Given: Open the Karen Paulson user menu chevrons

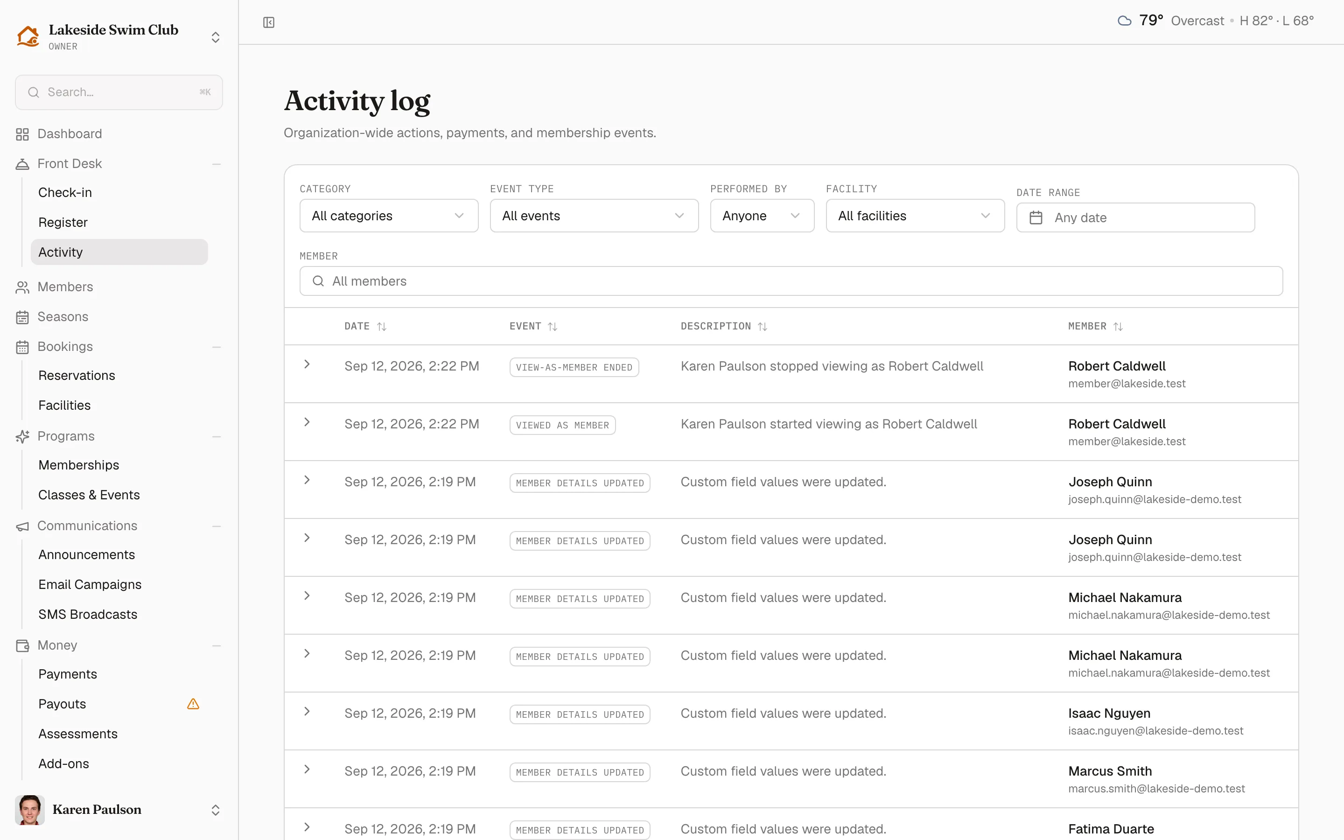Looking at the screenshot, I should coord(216,810).
